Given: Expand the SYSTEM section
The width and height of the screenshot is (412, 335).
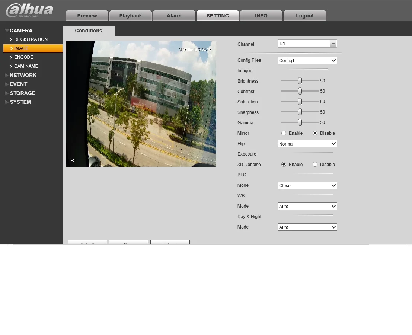Looking at the screenshot, I should [20, 102].
